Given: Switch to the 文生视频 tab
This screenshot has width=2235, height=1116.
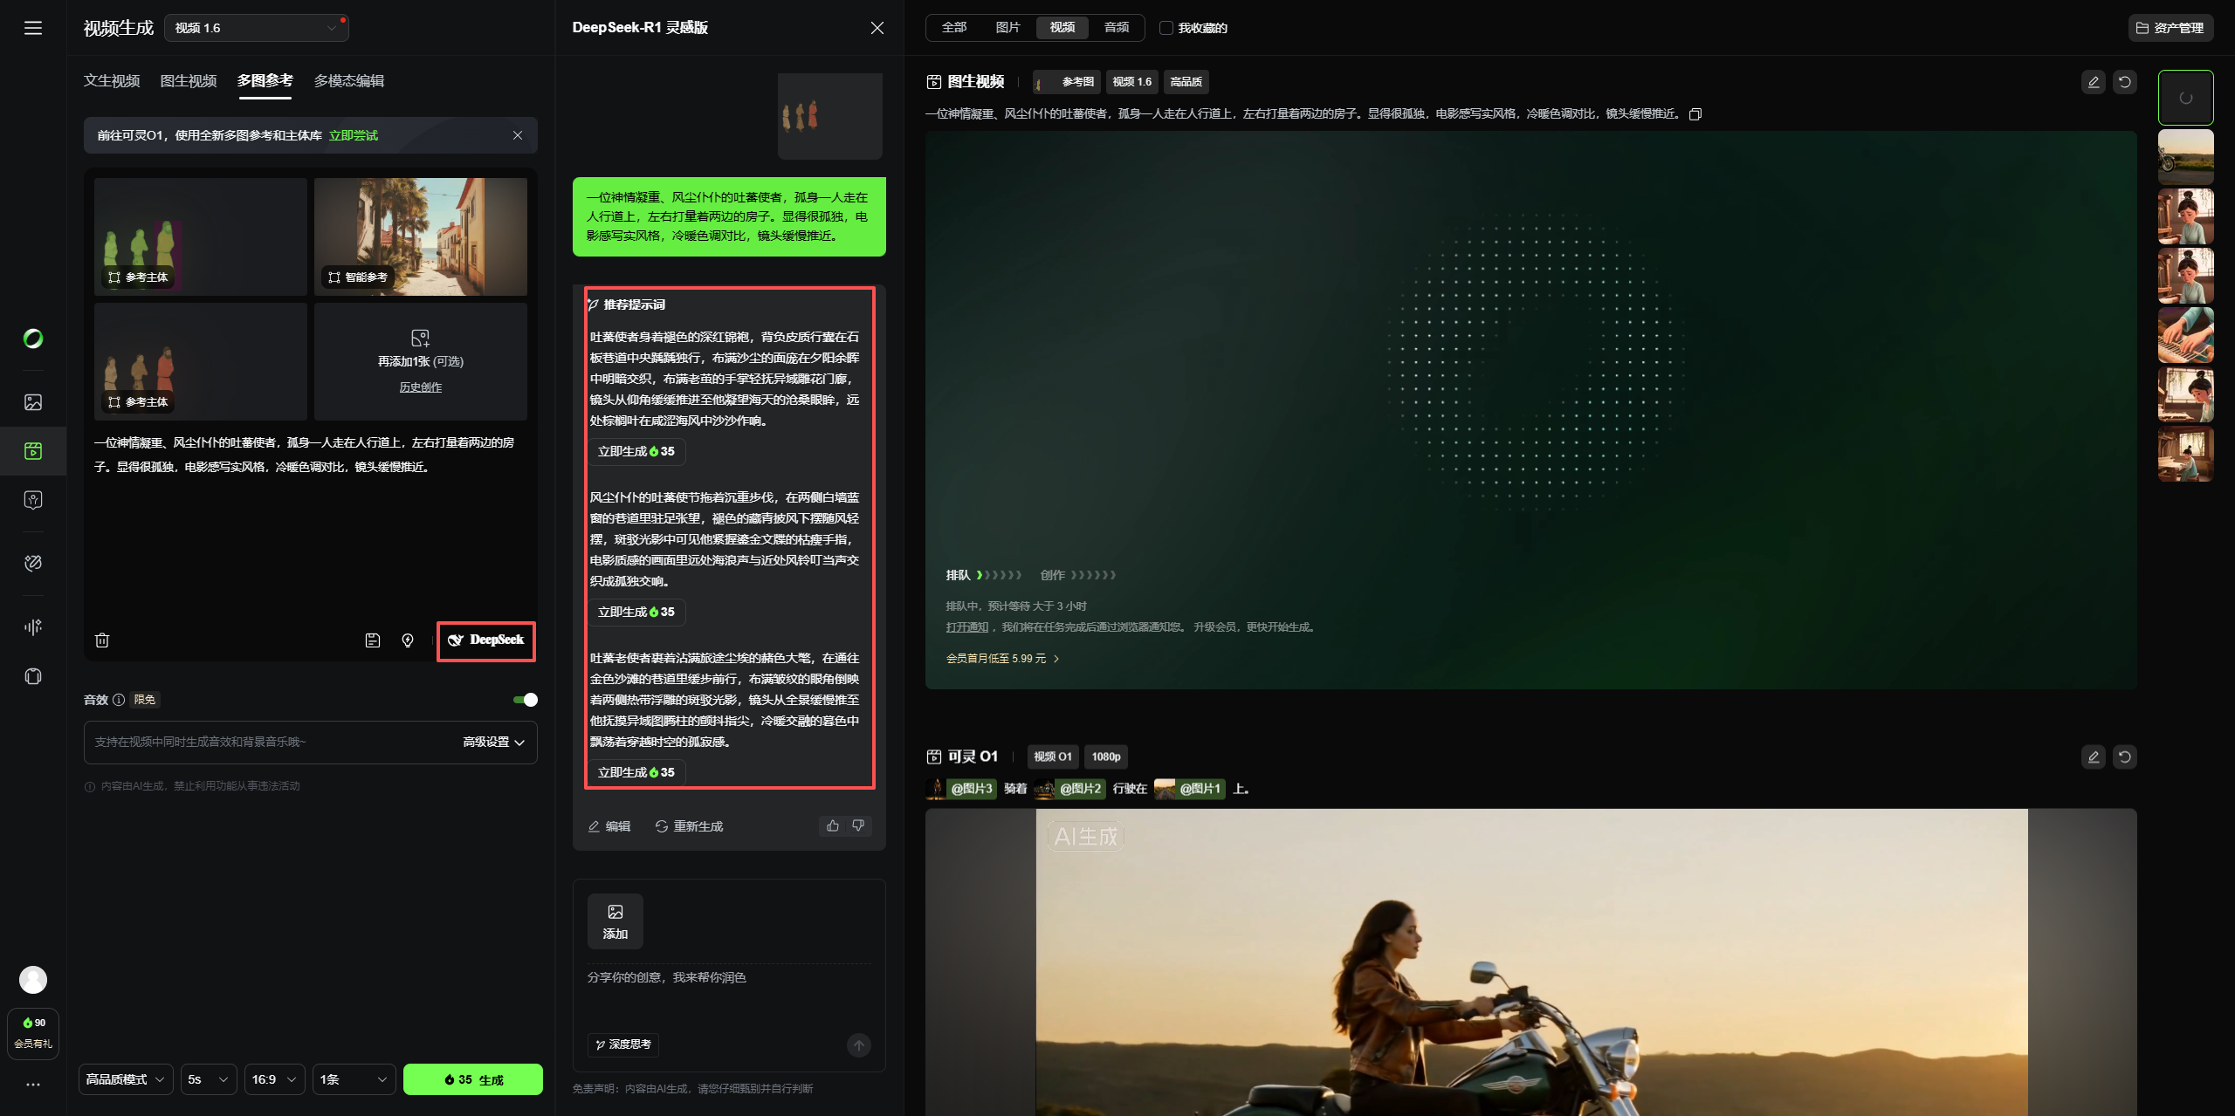Looking at the screenshot, I should [x=112, y=81].
